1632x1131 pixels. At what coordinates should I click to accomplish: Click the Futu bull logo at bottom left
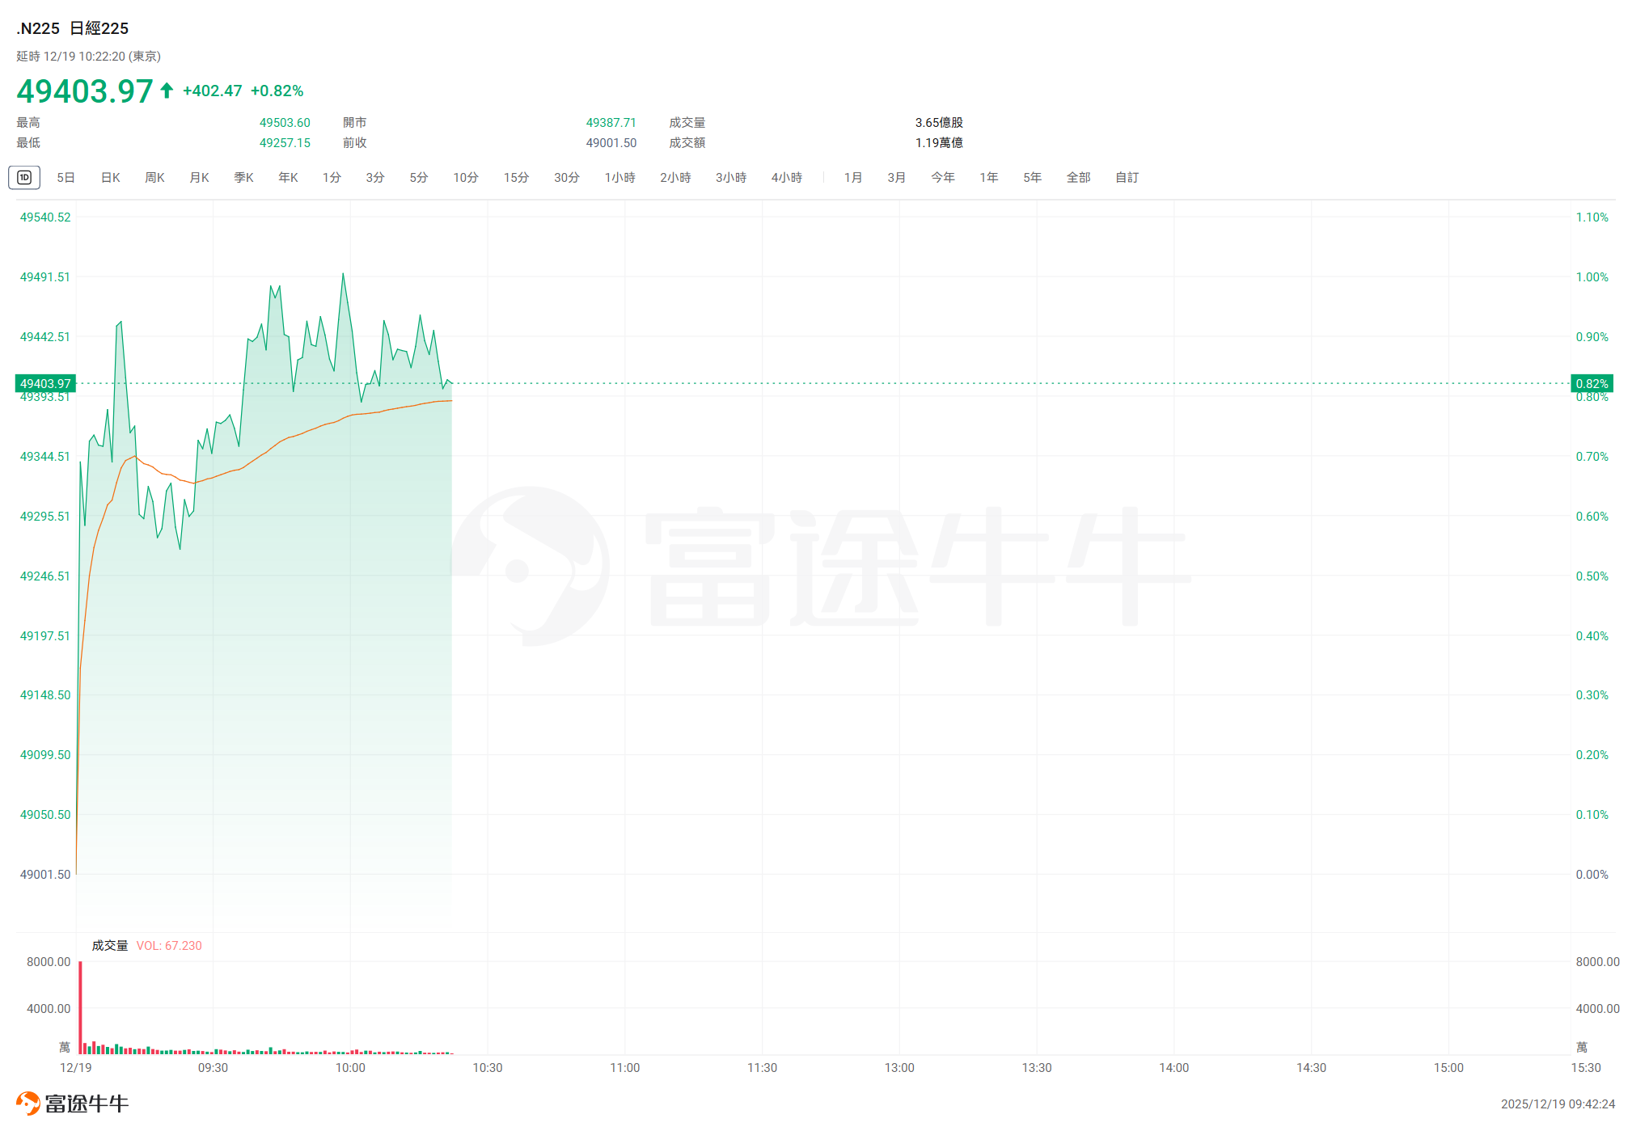(x=27, y=1103)
